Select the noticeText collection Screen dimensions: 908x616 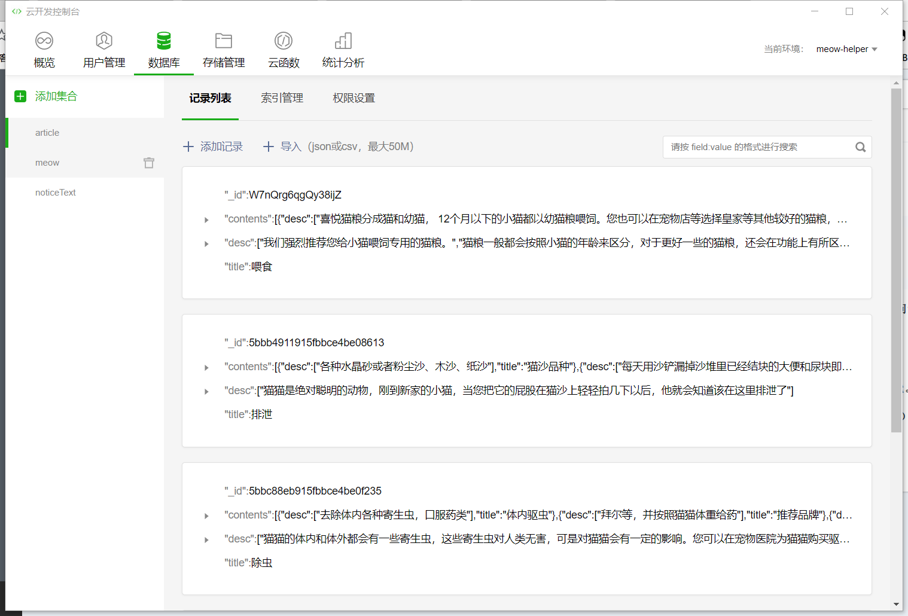click(85, 193)
